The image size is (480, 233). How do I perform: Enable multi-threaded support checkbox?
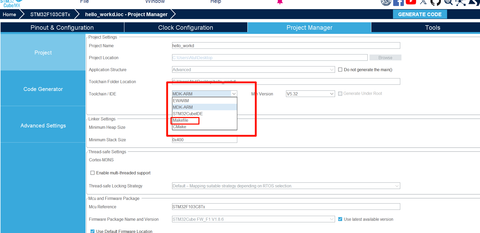pyautogui.click(x=93, y=173)
